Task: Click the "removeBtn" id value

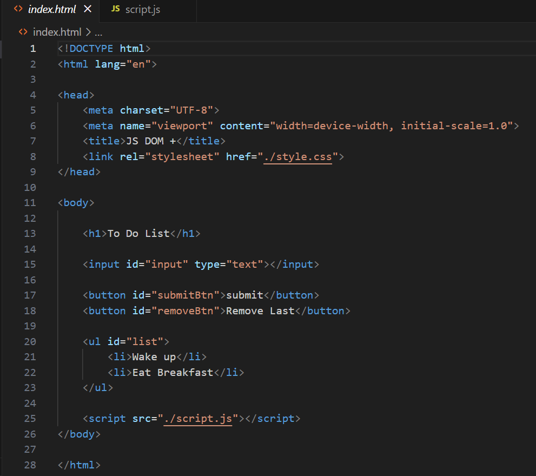Action: [x=186, y=311]
